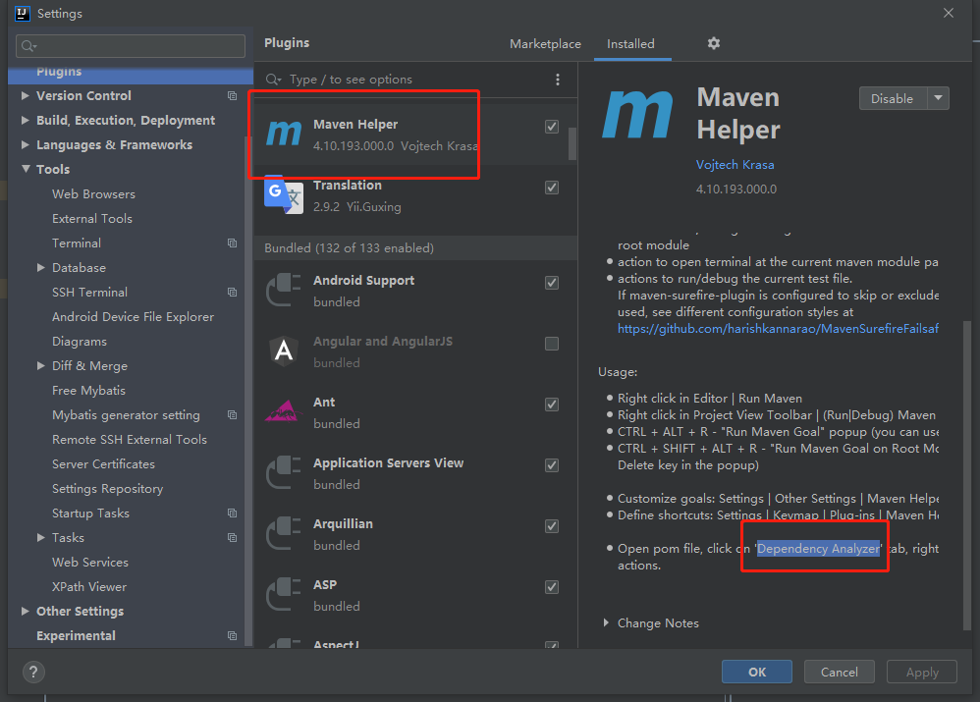980x702 pixels.
Task: Open External Tools settings
Action: pos(92,219)
